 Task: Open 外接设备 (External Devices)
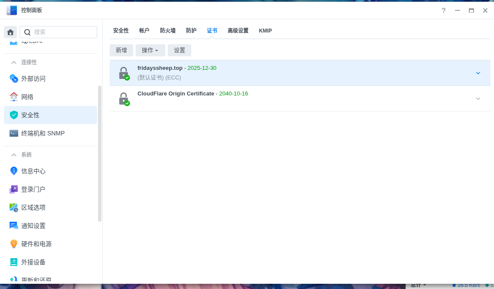33,262
